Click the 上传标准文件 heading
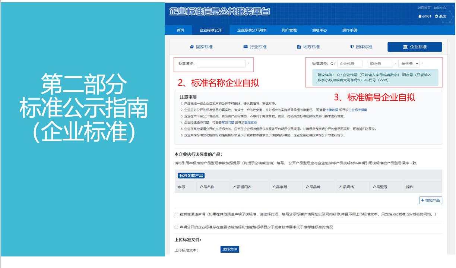Viewport: 456px width, 268px height. tap(188, 240)
